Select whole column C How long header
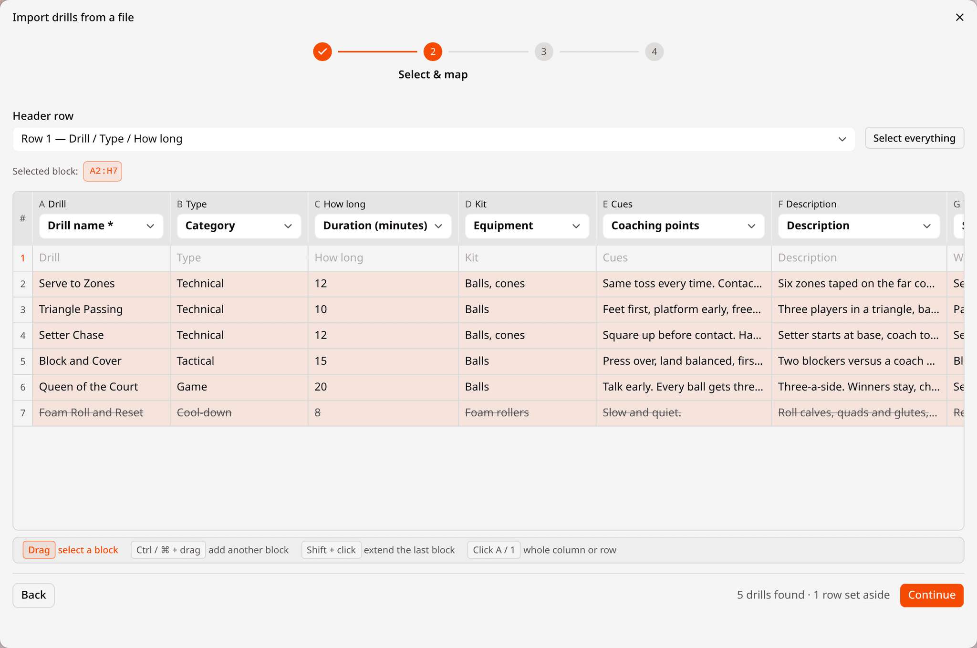977x648 pixels. click(340, 204)
